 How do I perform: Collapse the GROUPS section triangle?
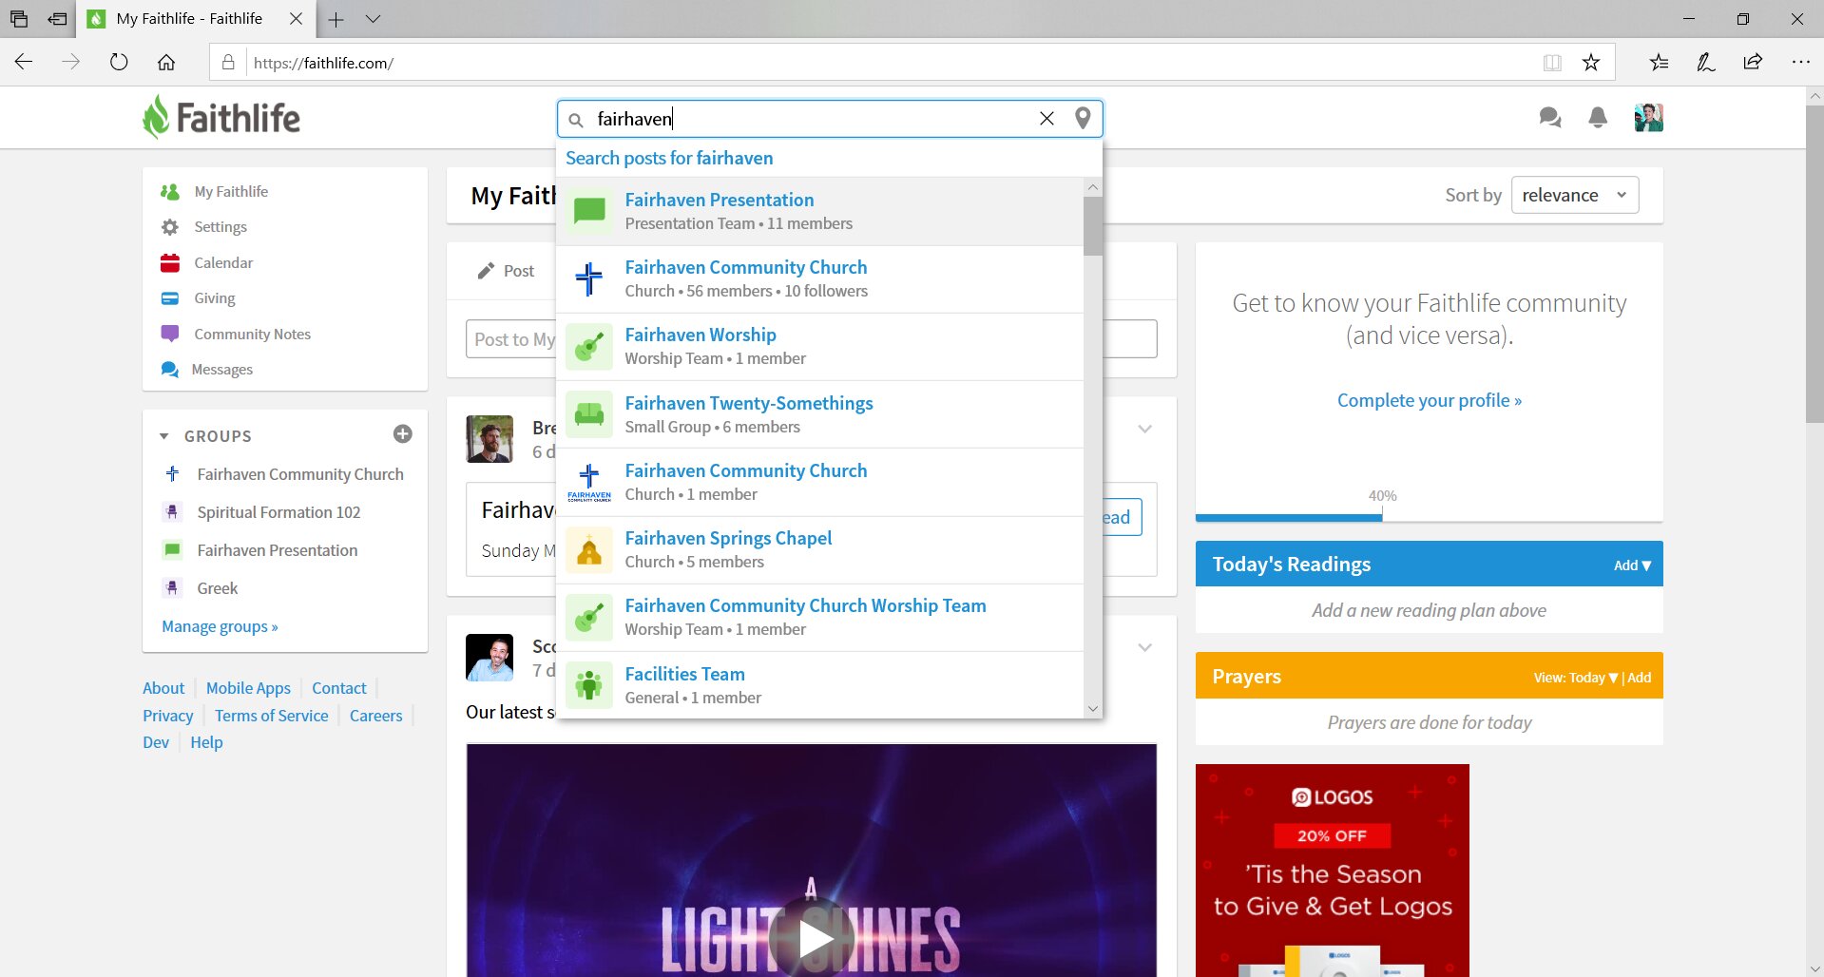163,436
